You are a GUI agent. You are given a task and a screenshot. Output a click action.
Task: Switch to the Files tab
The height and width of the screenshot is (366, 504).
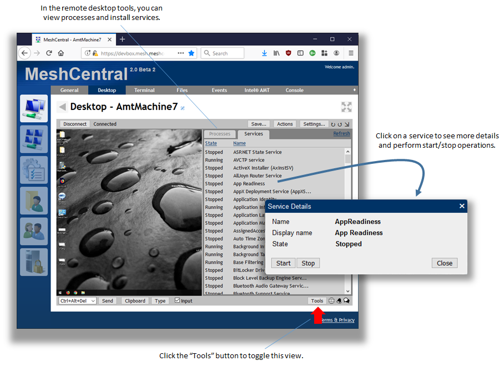click(x=182, y=91)
